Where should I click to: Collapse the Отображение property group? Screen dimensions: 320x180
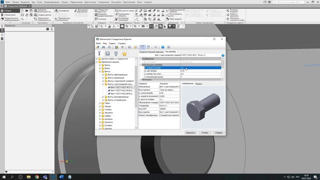click(140, 59)
